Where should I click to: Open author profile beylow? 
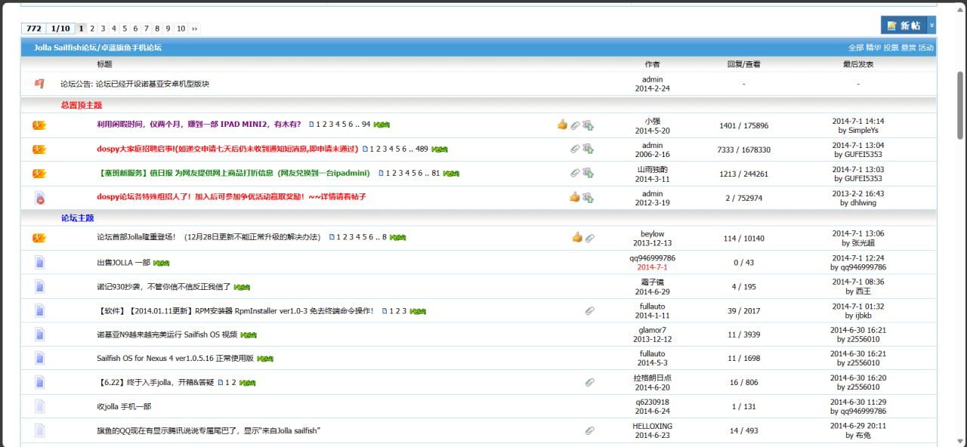(x=653, y=234)
